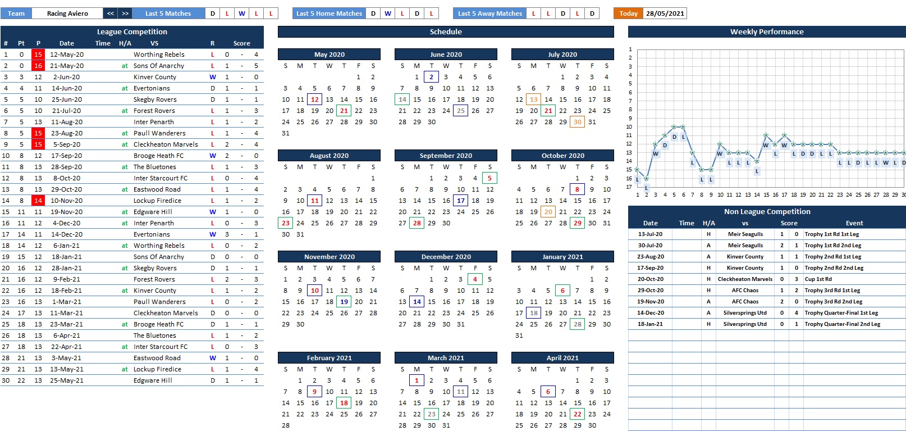Click the ">>" next team button

coord(125,13)
